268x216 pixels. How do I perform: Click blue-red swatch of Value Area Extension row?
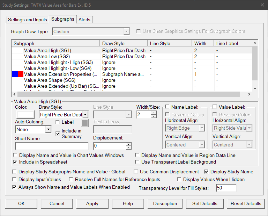click(18, 74)
